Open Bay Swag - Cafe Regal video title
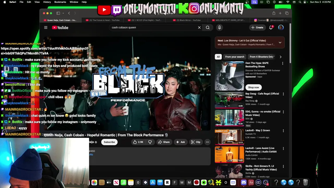The image size is (334, 188). [x=262, y=95]
